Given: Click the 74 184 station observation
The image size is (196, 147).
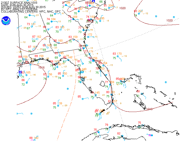Looking at the screenshot, I should pos(51,19).
